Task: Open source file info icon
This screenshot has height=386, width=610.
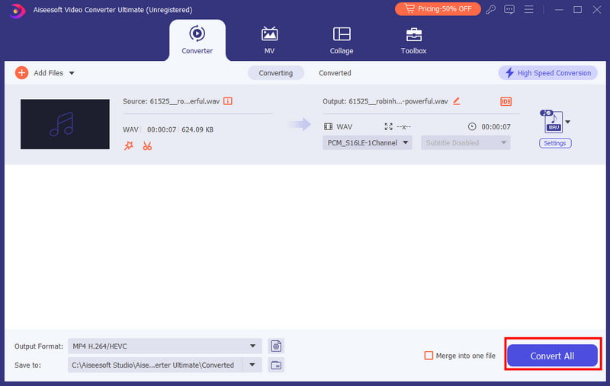Action: pos(228,101)
